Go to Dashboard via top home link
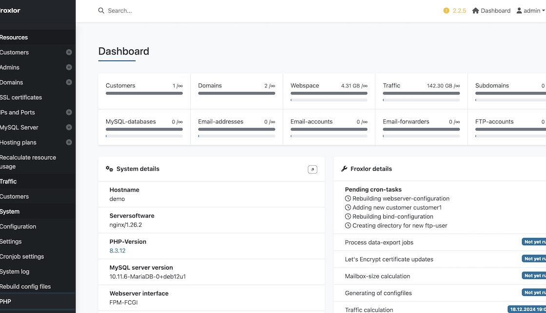Screen dimensions: 546x313 [x=491, y=11]
